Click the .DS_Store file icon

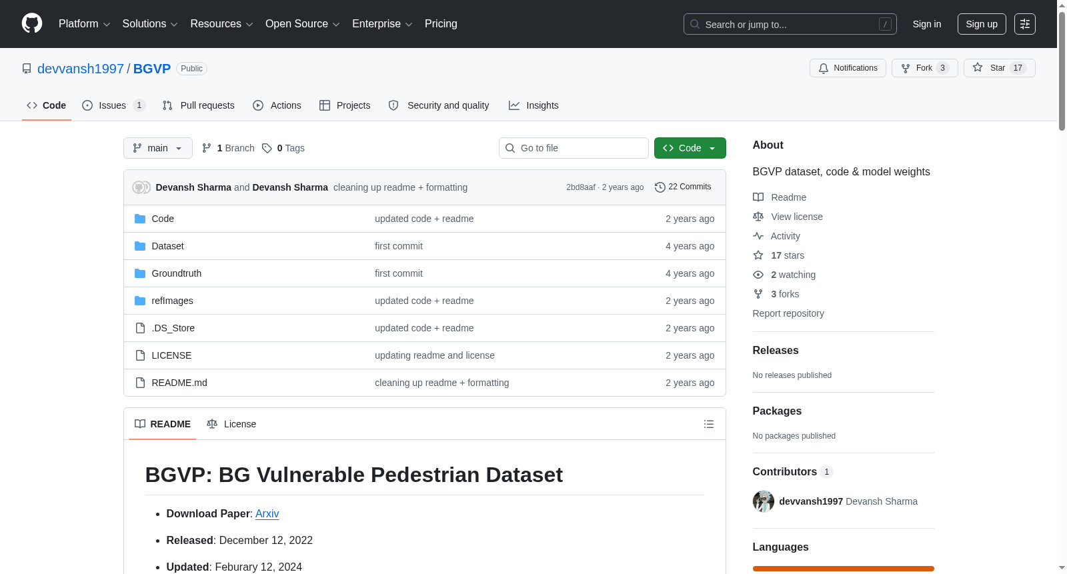tap(140, 328)
